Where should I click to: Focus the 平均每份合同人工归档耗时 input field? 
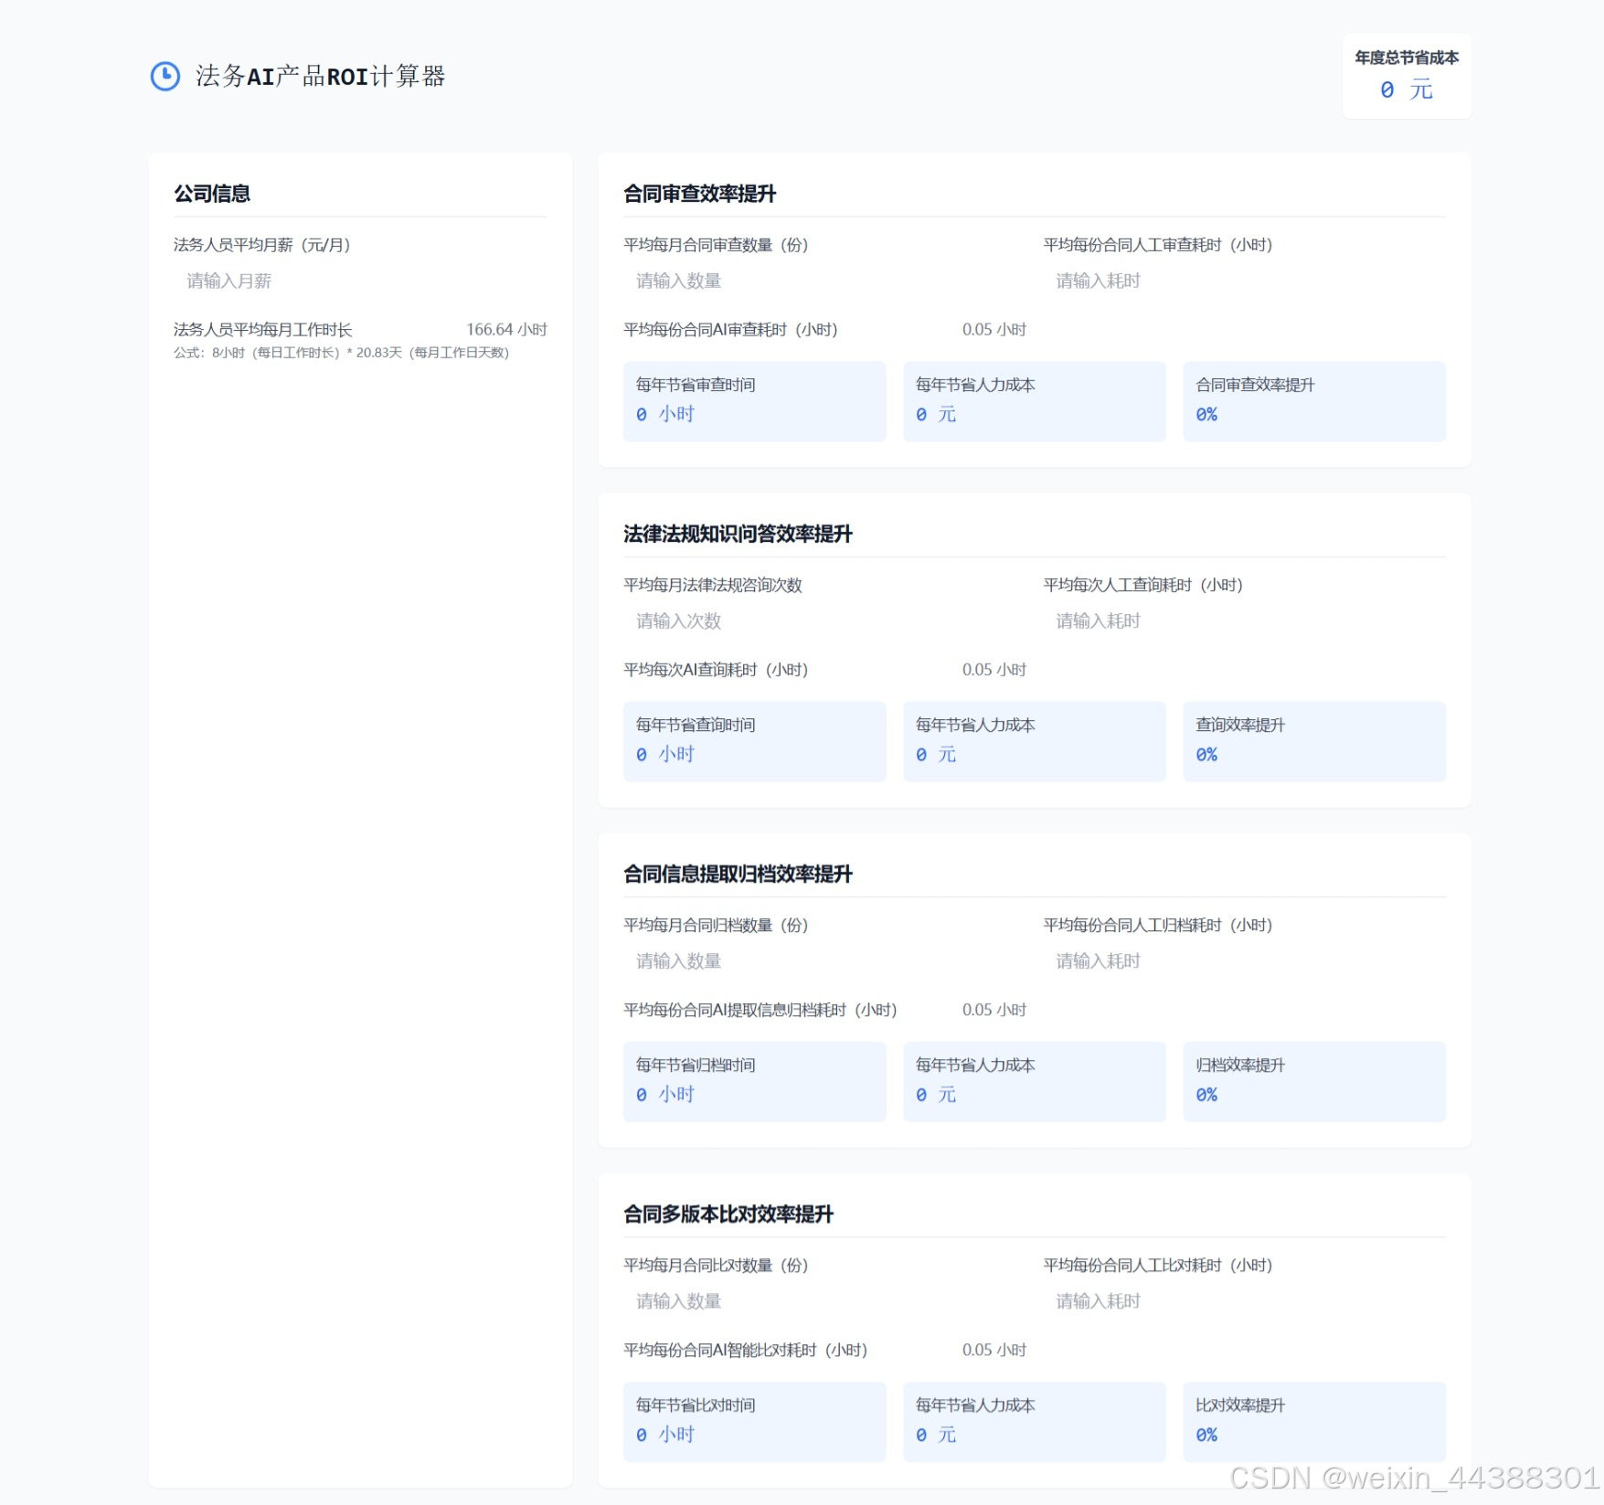coord(1244,960)
